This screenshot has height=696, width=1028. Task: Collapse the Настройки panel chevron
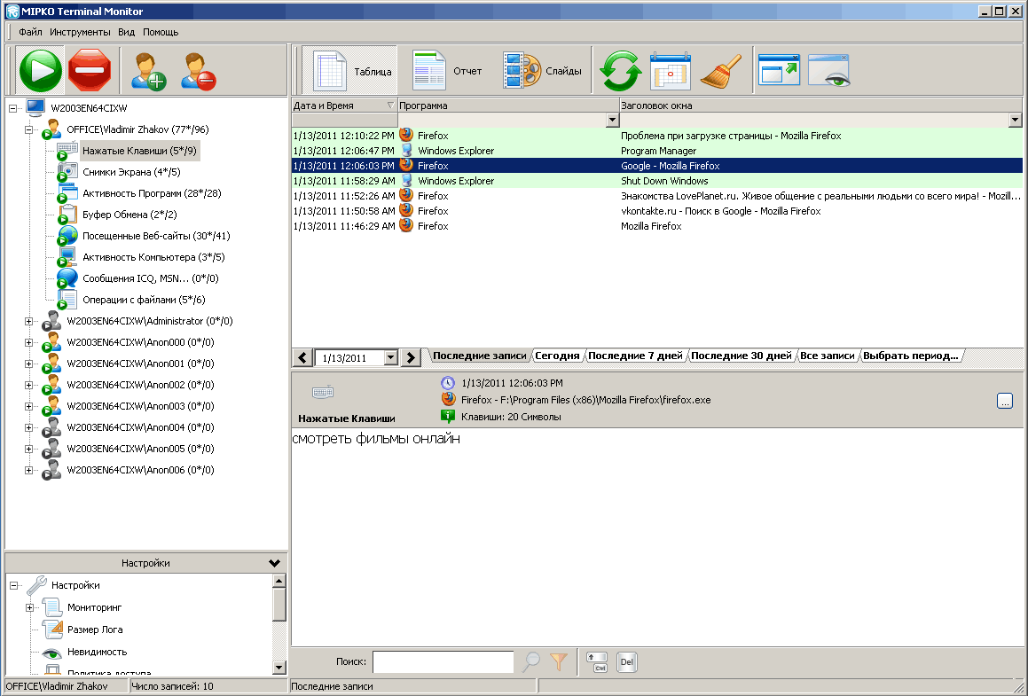pyautogui.click(x=274, y=563)
